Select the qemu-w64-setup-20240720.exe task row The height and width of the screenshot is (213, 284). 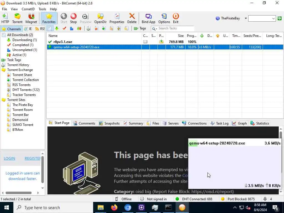click(165, 47)
